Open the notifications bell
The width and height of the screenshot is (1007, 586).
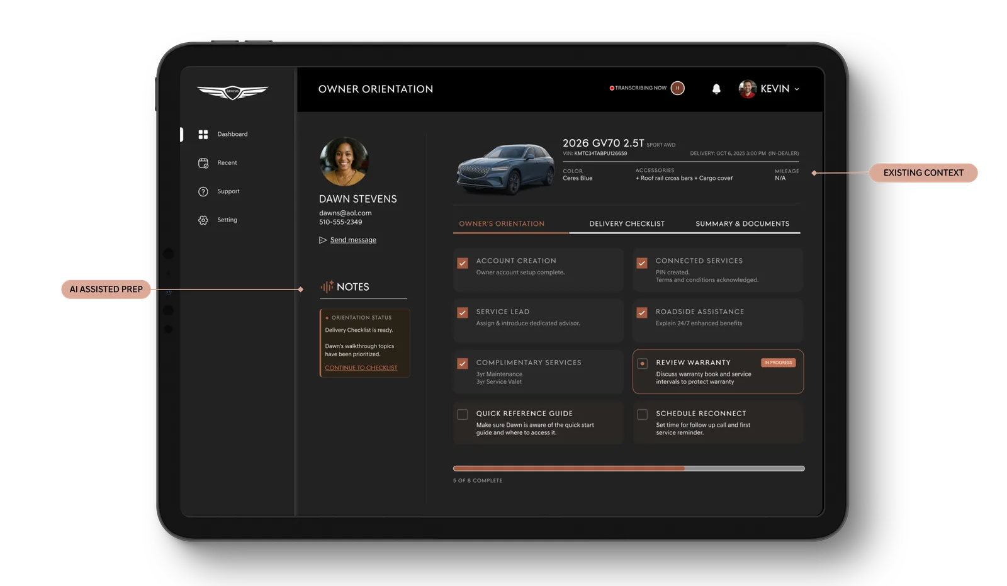click(x=716, y=89)
